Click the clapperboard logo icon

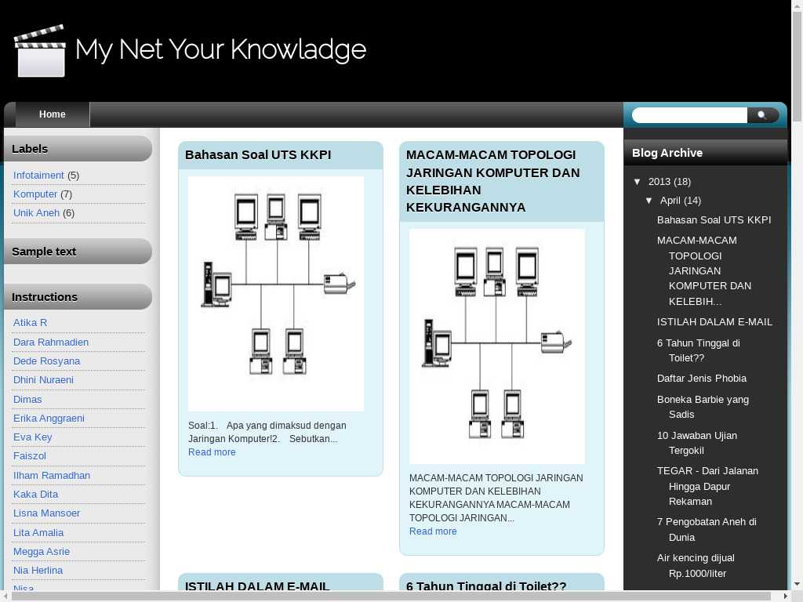click(x=40, y=52)
